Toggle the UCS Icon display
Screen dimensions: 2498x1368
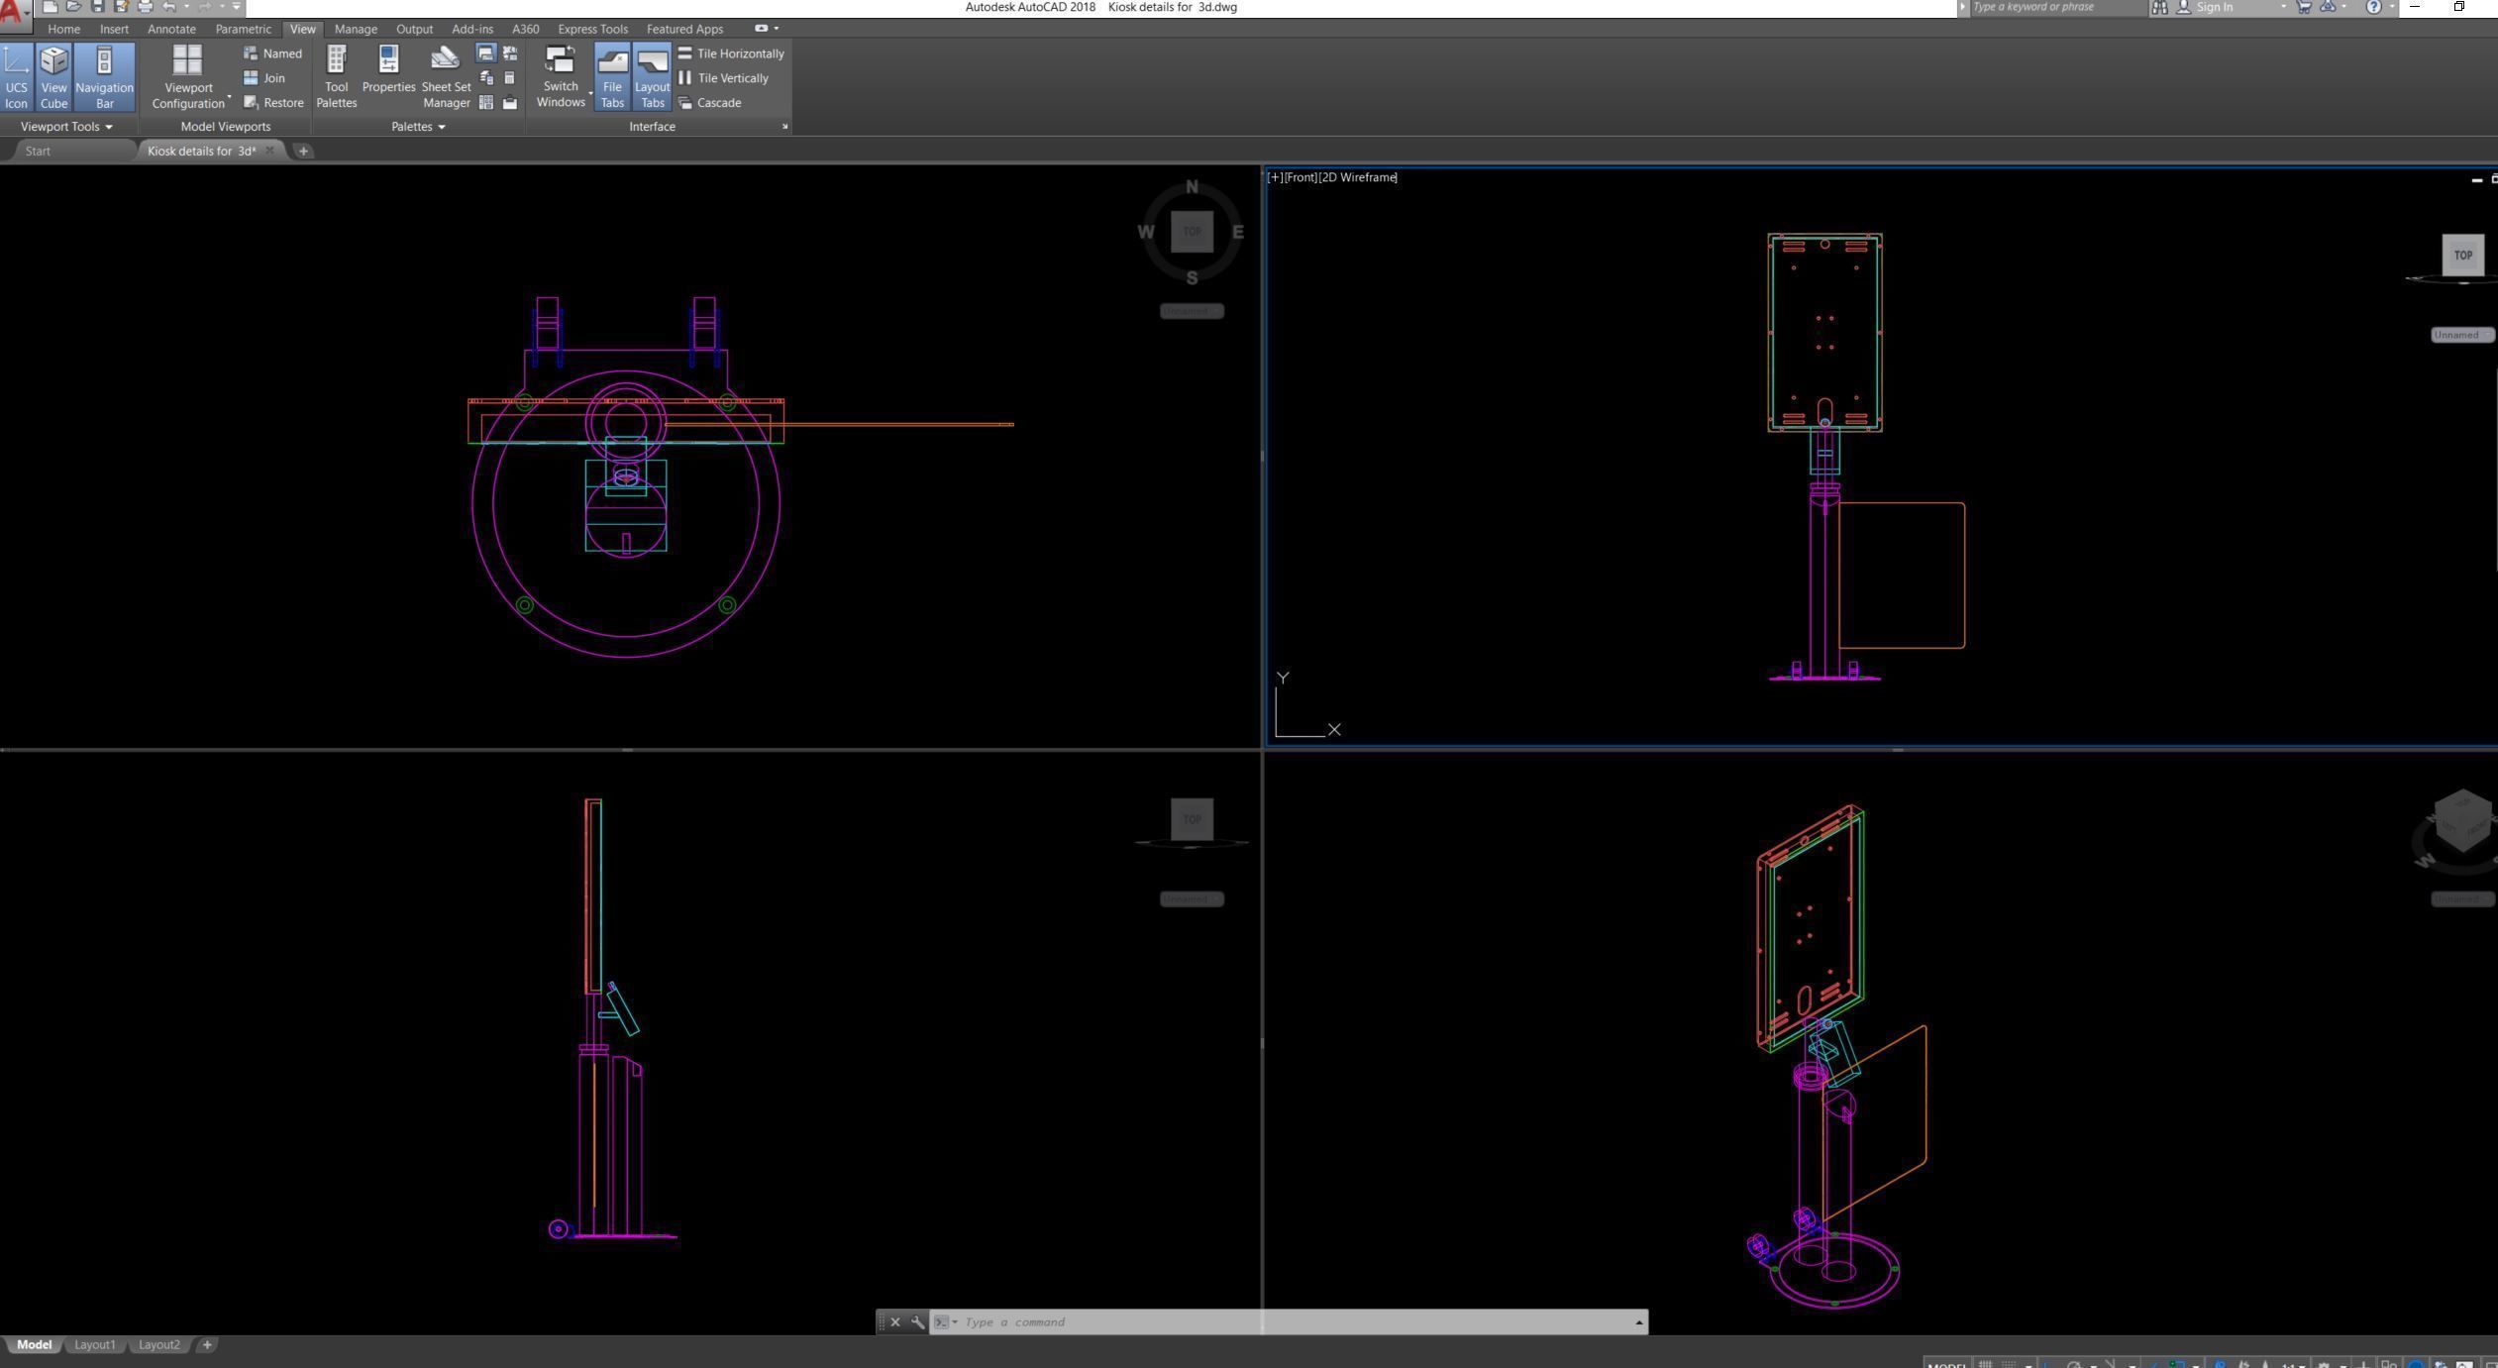(16, 76)
